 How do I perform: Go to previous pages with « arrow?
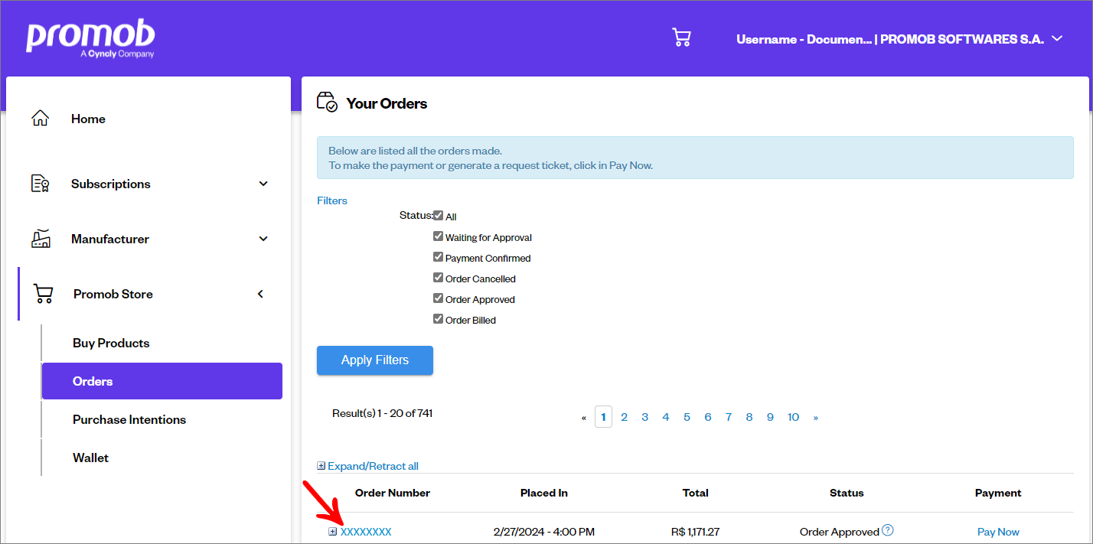point(584,418)
